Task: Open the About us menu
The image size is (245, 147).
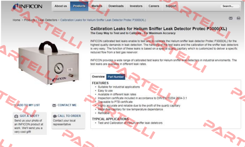Action: pyautogui.click(x=61, y=6)
